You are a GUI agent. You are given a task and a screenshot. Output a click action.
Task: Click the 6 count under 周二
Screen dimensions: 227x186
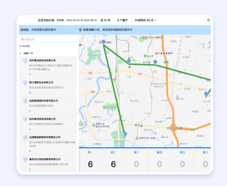113,164
